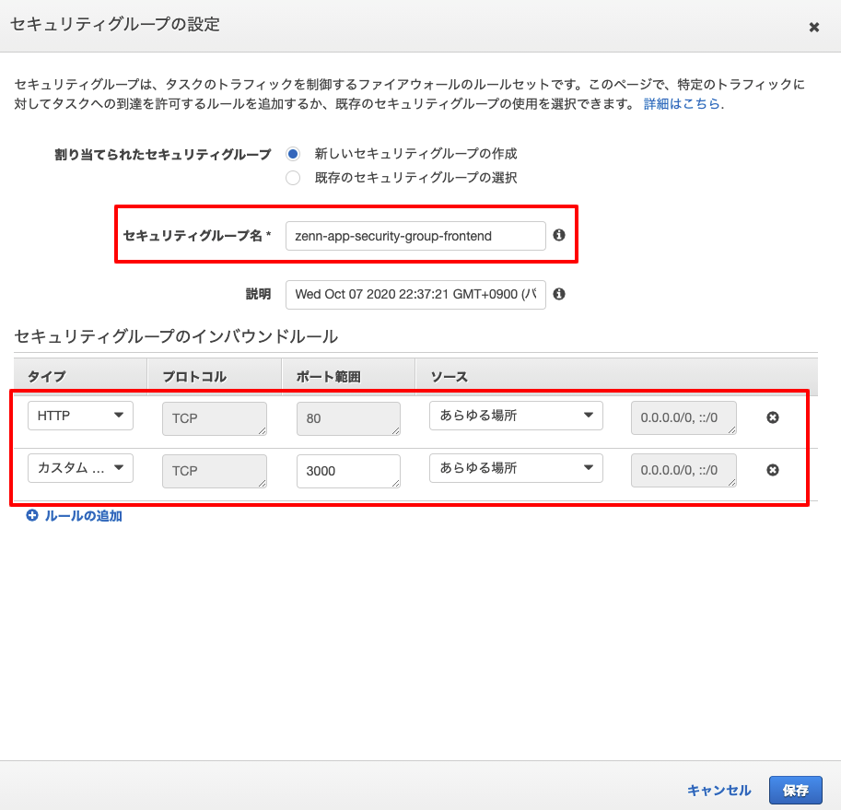Close the security group settings dialog

coord(814,27)
